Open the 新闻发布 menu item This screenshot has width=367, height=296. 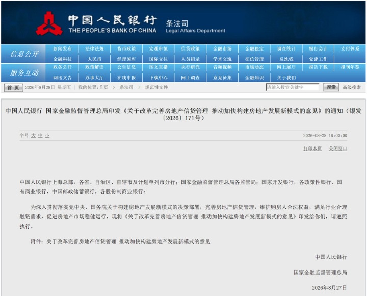coord(62,49)
